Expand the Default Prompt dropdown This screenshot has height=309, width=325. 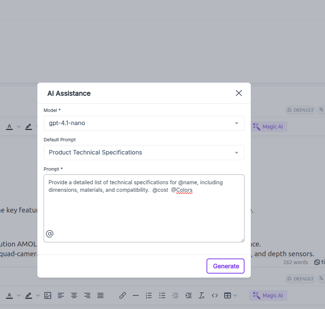pos(144,153)
